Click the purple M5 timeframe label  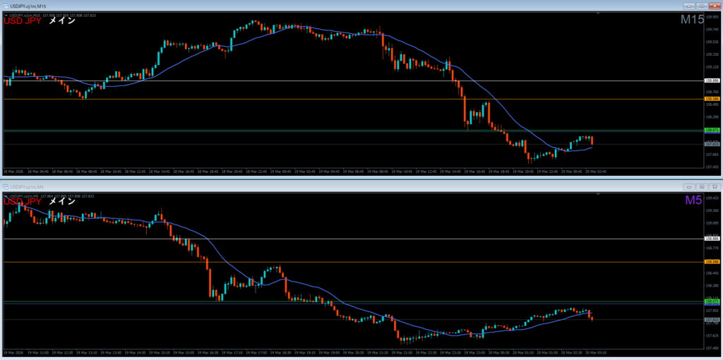693,200
